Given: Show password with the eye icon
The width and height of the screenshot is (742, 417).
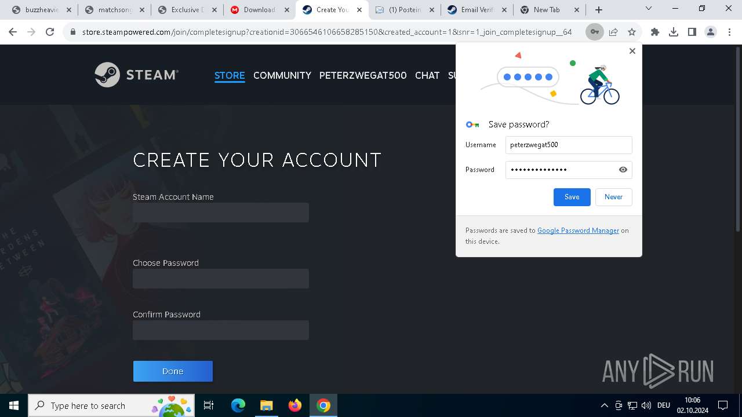Looking at the screenshot, I should pyautogui.click(x=623, y=170).
